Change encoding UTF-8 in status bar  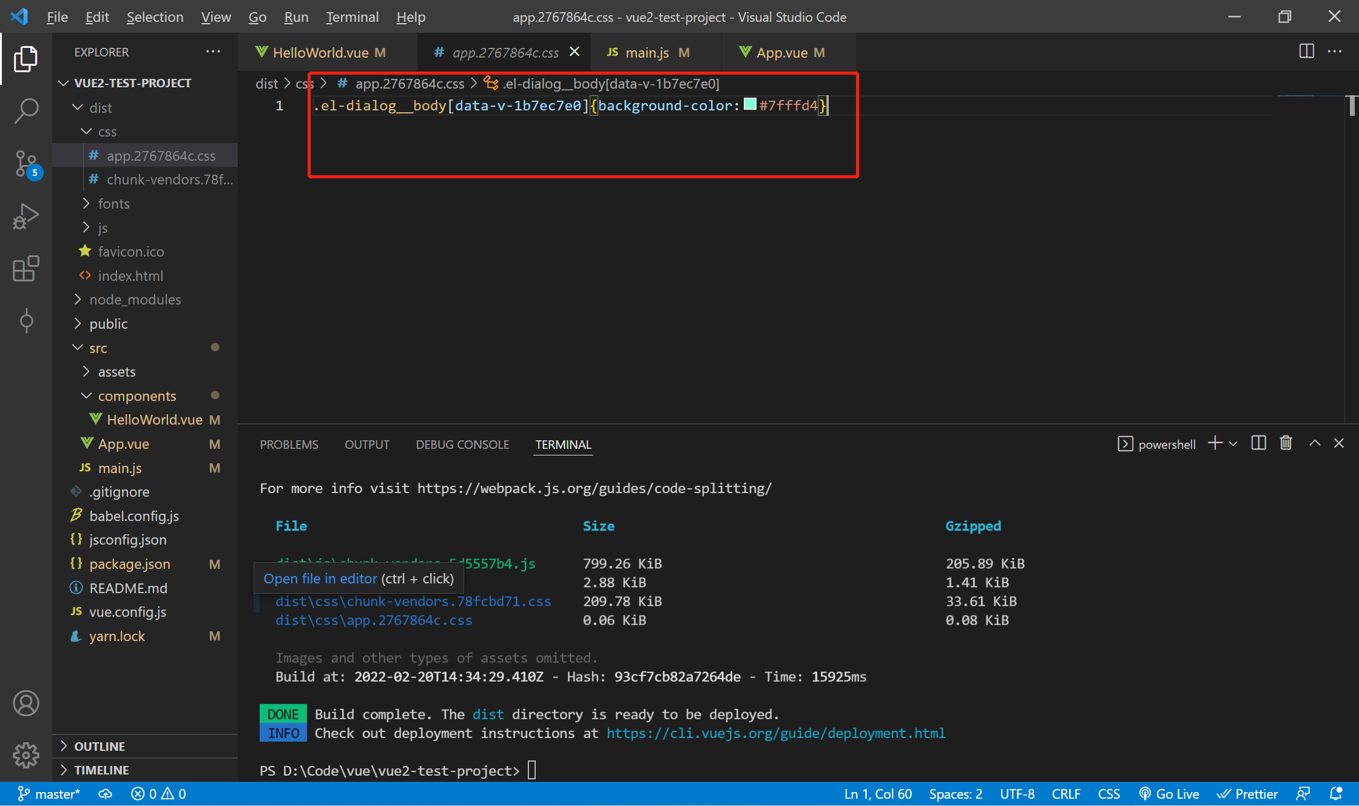click(x=1017, y=794)
